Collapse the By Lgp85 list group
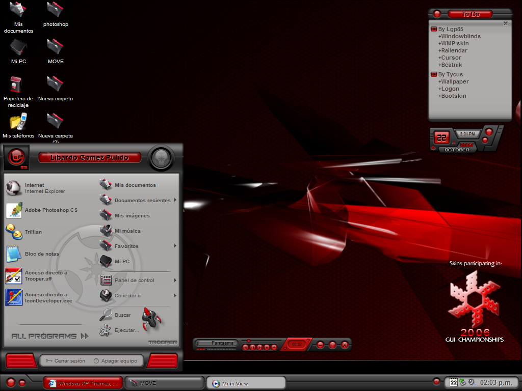 434,29
